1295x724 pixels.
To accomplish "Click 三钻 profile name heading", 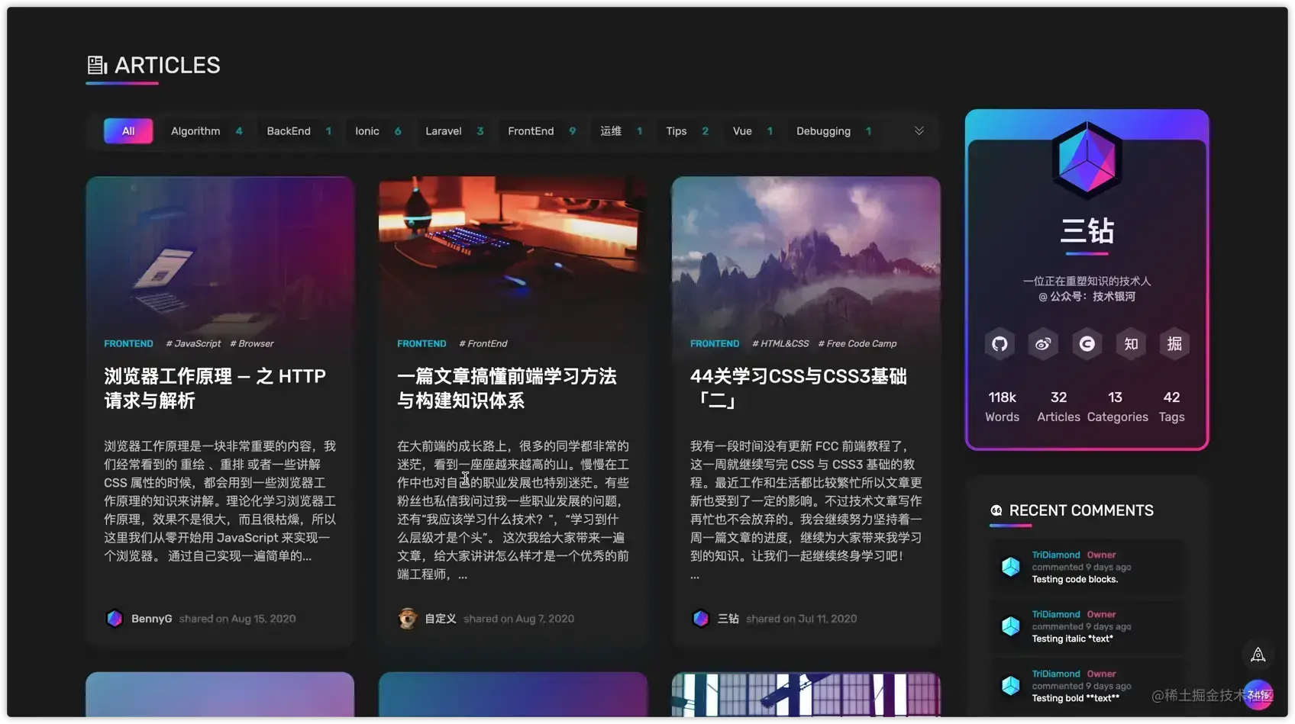I will click(x=1087, y=230).
